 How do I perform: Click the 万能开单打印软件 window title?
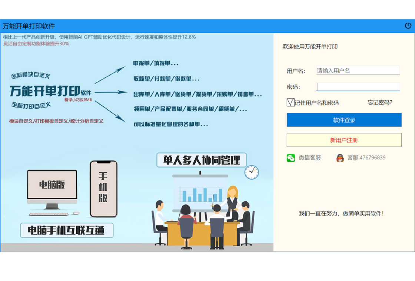(29, 26)
